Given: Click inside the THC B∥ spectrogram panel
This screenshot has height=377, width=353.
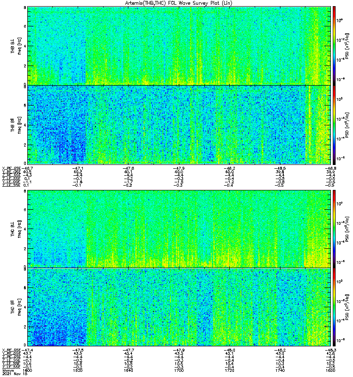Looking at the screenshot, I should tap(179, 307).
